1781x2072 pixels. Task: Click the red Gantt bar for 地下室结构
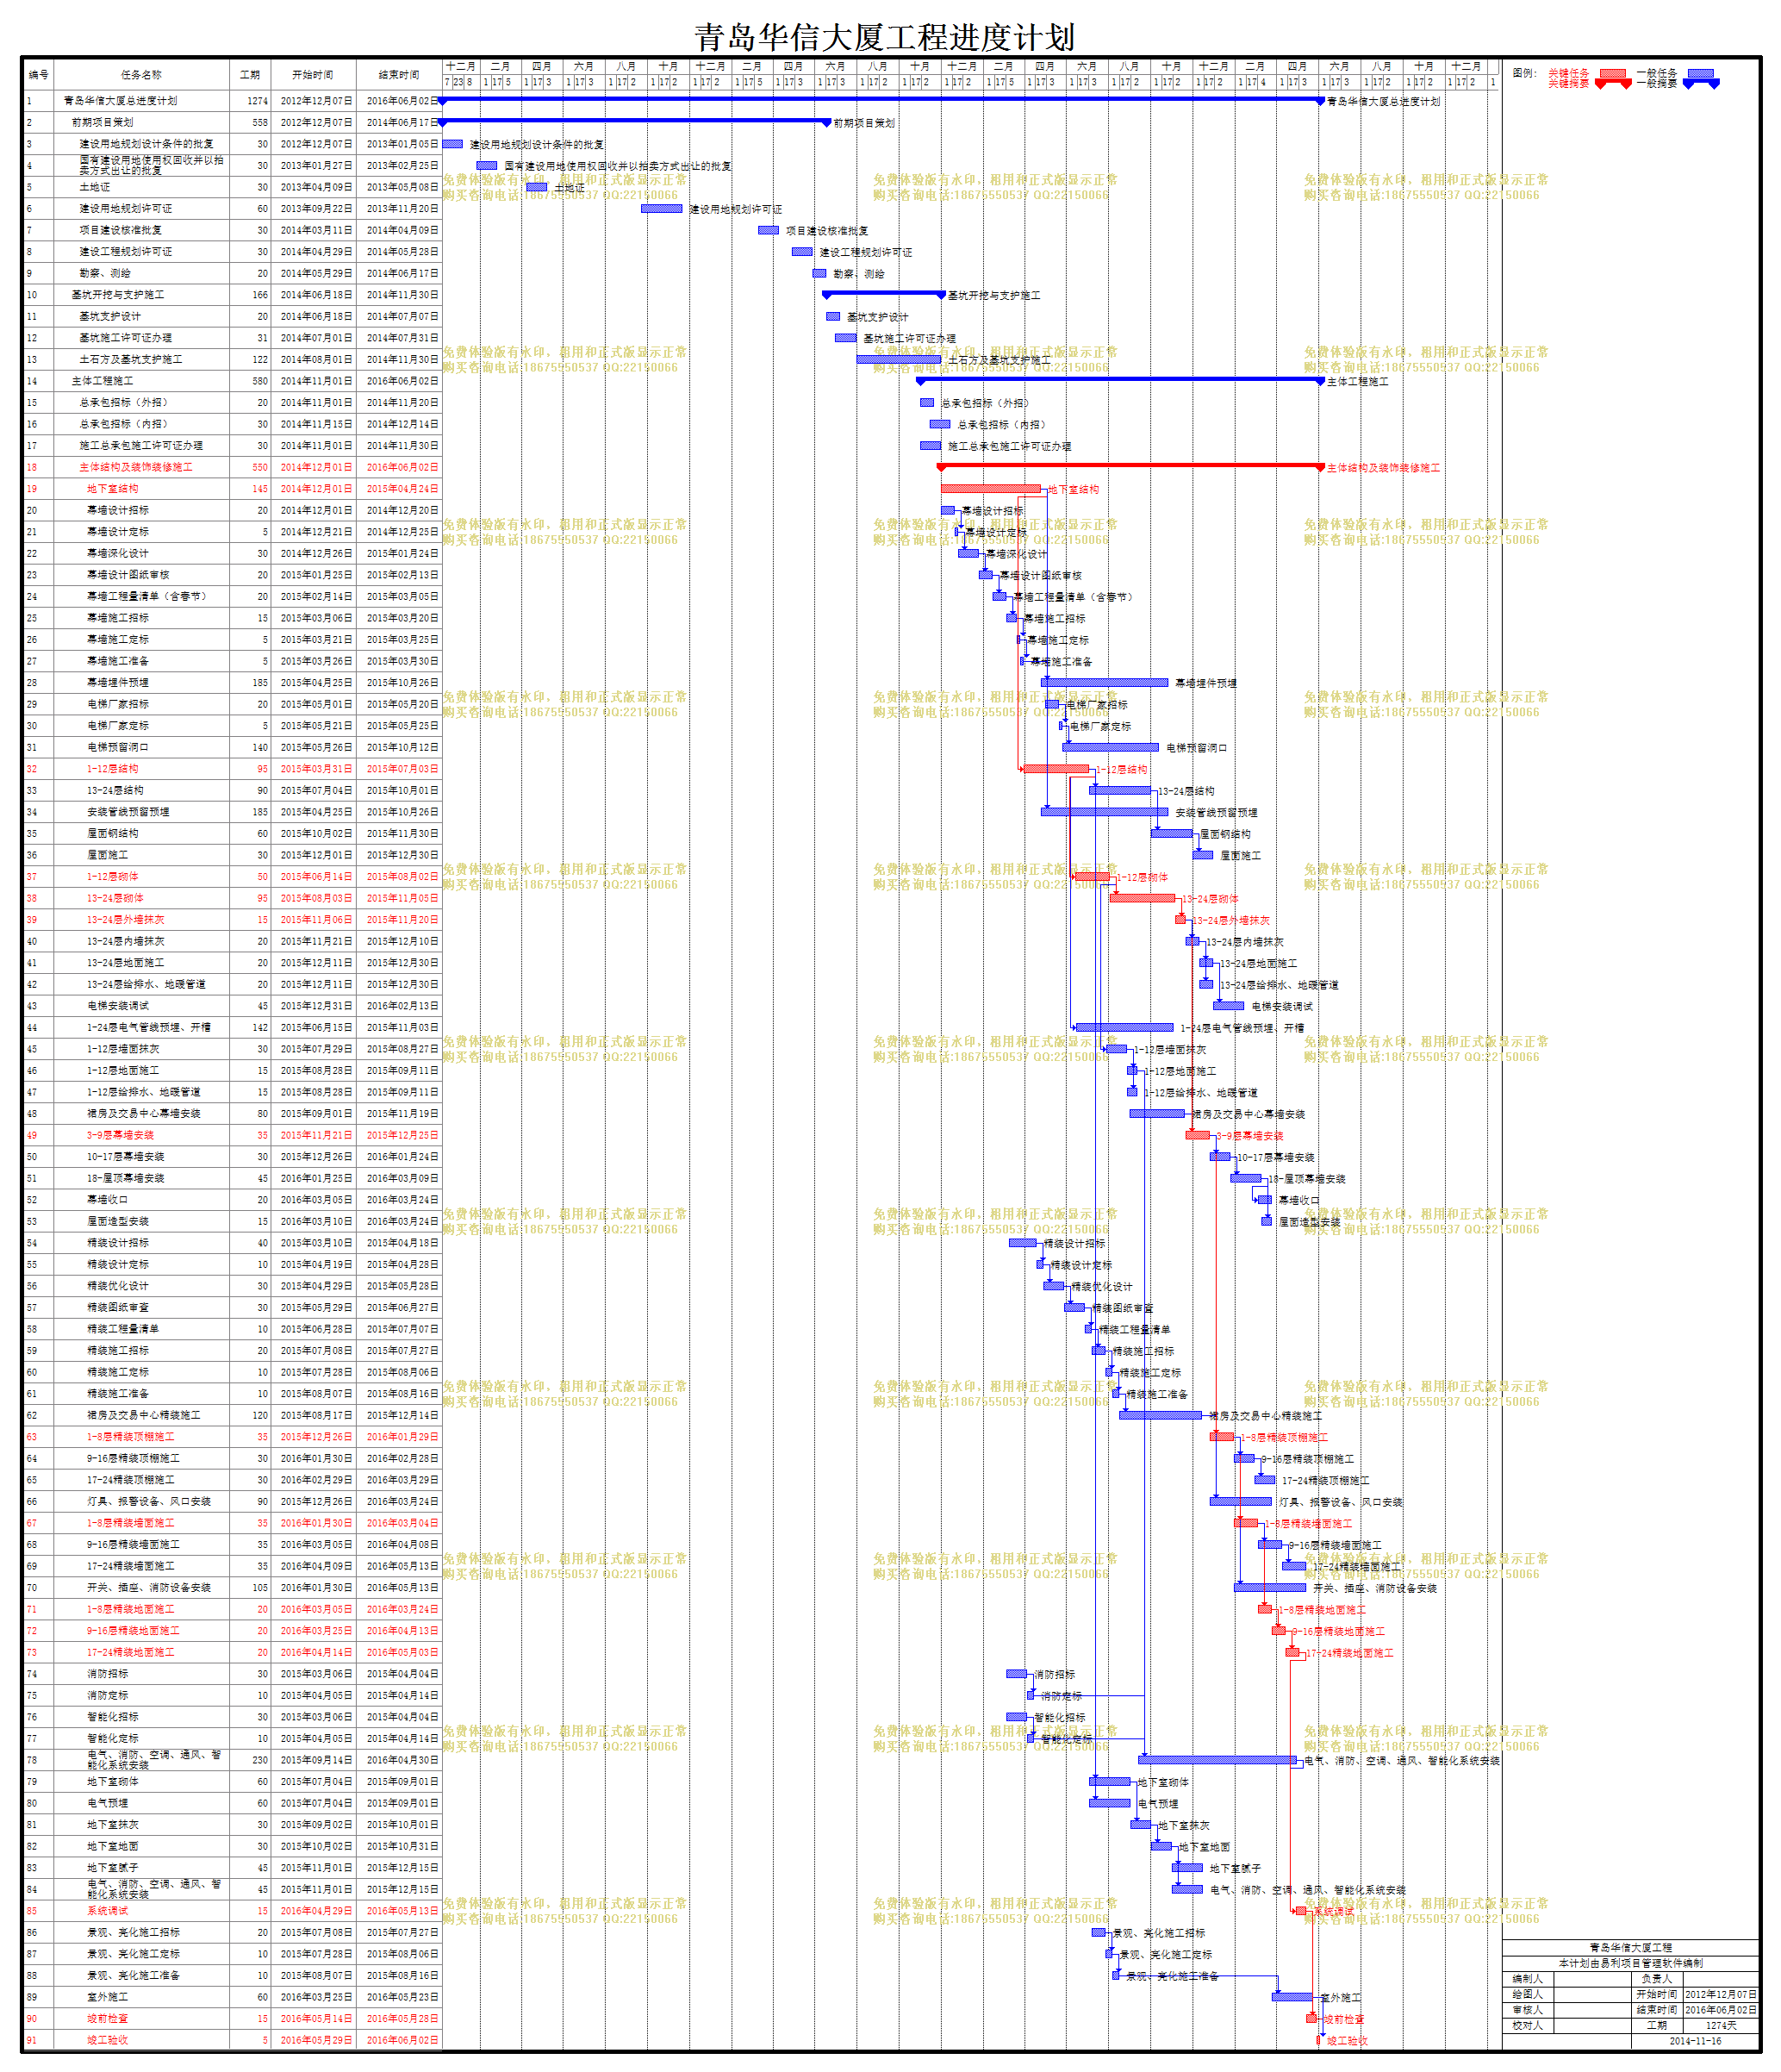pyautogui.click(x=990, y=489)
